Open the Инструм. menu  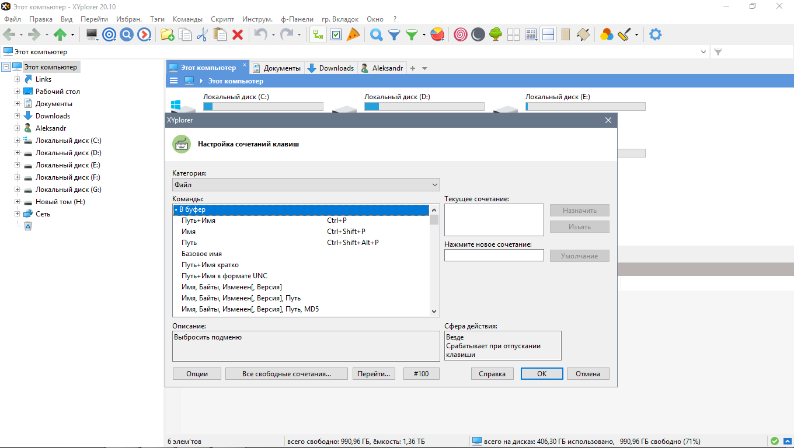[x=257, y=19]
